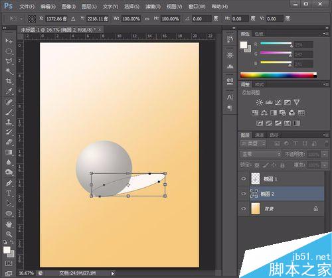332x278 pixels.
Task: Select the Eyedropper tool
Action: click(x=9, y=91)
